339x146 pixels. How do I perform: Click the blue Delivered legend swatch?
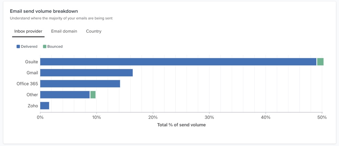coord(18,46)
